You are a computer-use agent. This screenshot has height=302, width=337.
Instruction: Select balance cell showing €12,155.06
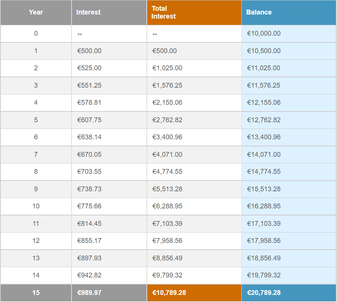(264, 103)
